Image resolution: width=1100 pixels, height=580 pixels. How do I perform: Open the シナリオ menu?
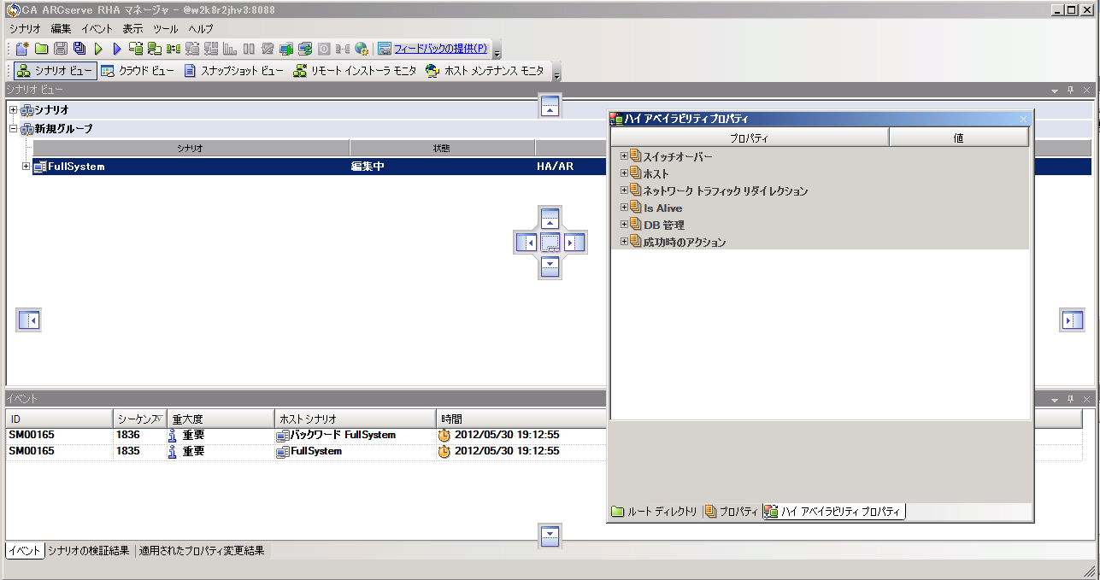coord(25,28)
